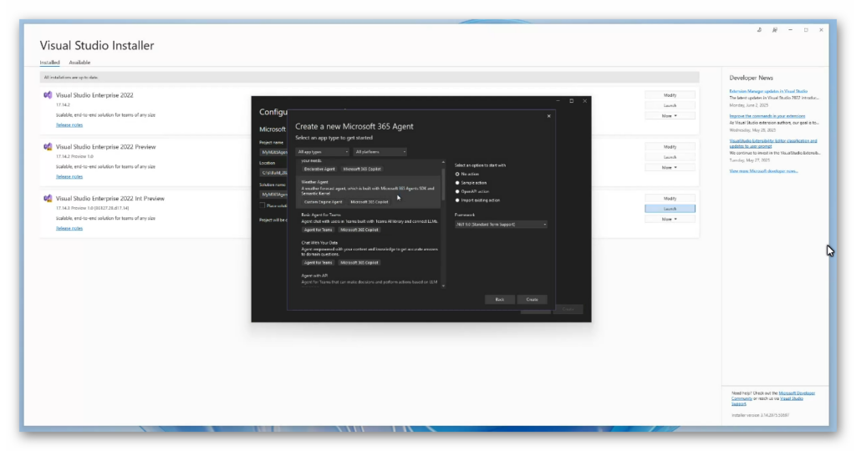Click the highlighted Launch for Int Preview
This screenshot has width=856, height=451.
pos(670,209)
